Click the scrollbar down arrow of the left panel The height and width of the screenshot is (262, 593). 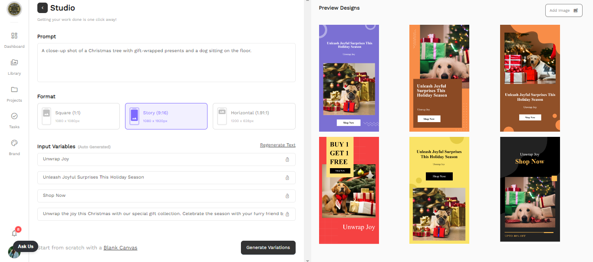click(307, 260)
